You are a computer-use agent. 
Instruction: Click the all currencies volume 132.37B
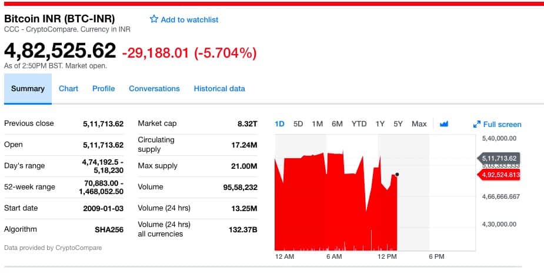pyautogui.click(x=243, y=230)
